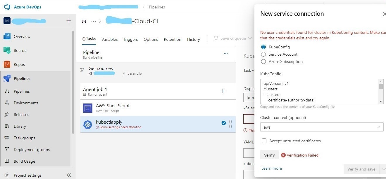
Task: Click the AWS Shell Script task icon
Action: tap(88, 108)
